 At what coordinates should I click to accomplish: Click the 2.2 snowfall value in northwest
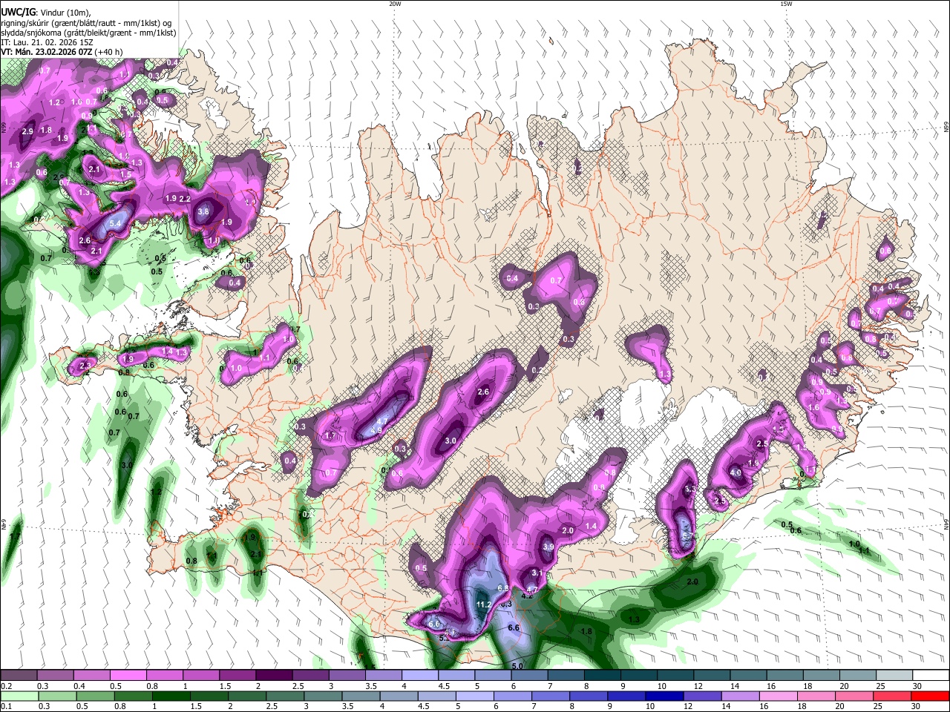pyautogui.click(x=186, y=199)
